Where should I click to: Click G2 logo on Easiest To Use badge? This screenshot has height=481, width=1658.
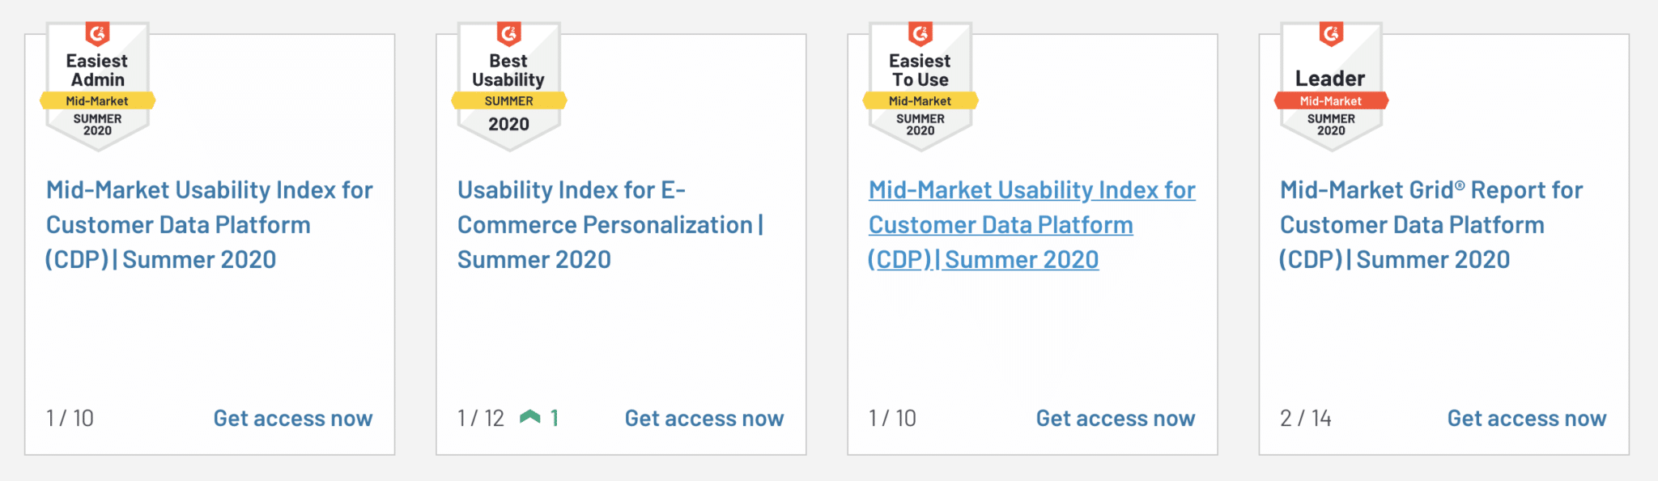(x=920, y=34)
